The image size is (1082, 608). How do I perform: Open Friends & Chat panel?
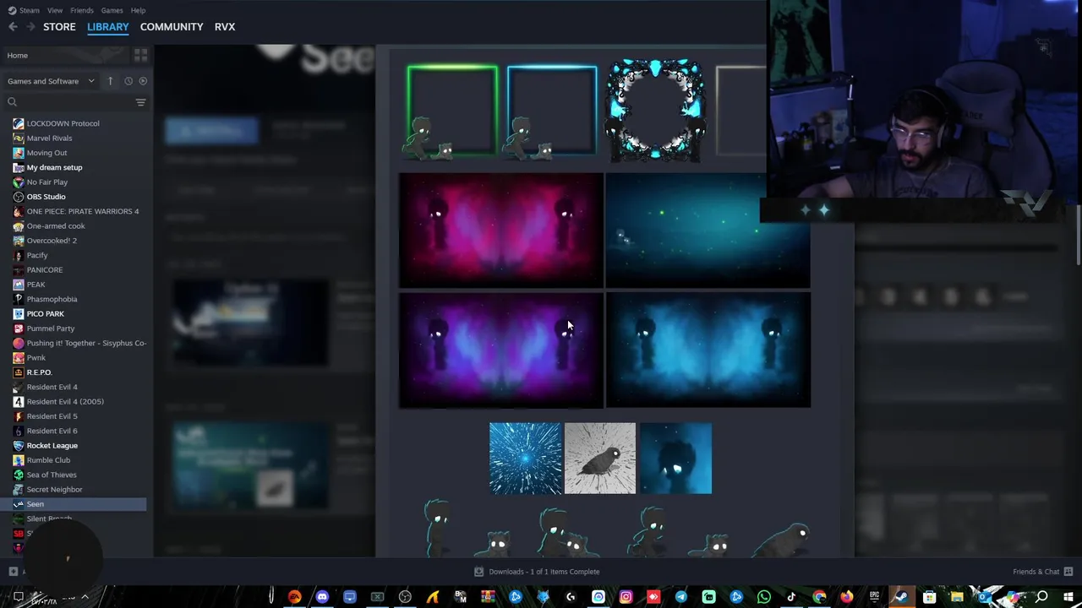point(1042,572)
